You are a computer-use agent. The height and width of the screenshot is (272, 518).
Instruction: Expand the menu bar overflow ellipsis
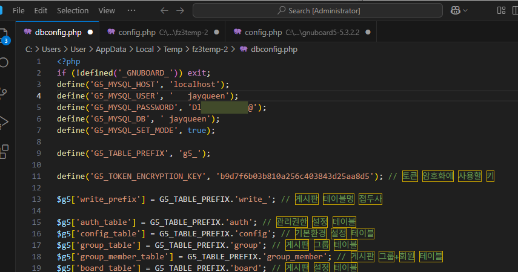(131, 10)
